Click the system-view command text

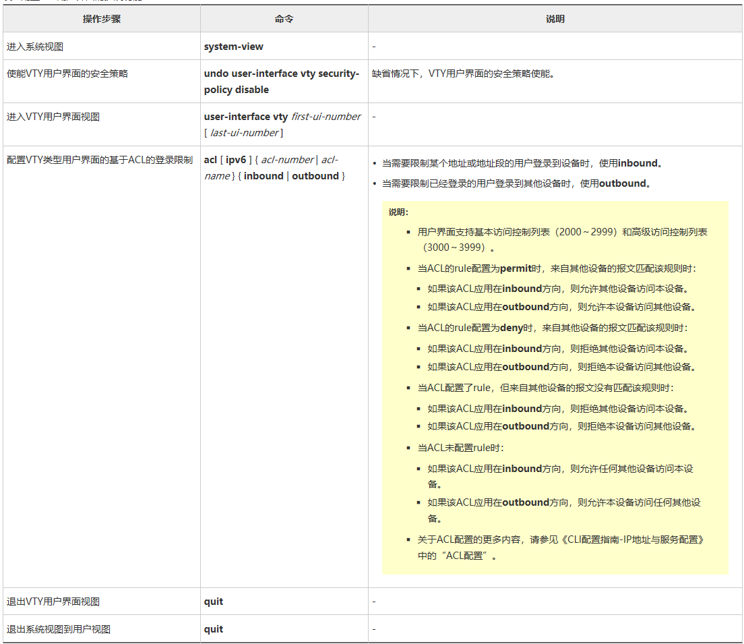pos(234,47)
